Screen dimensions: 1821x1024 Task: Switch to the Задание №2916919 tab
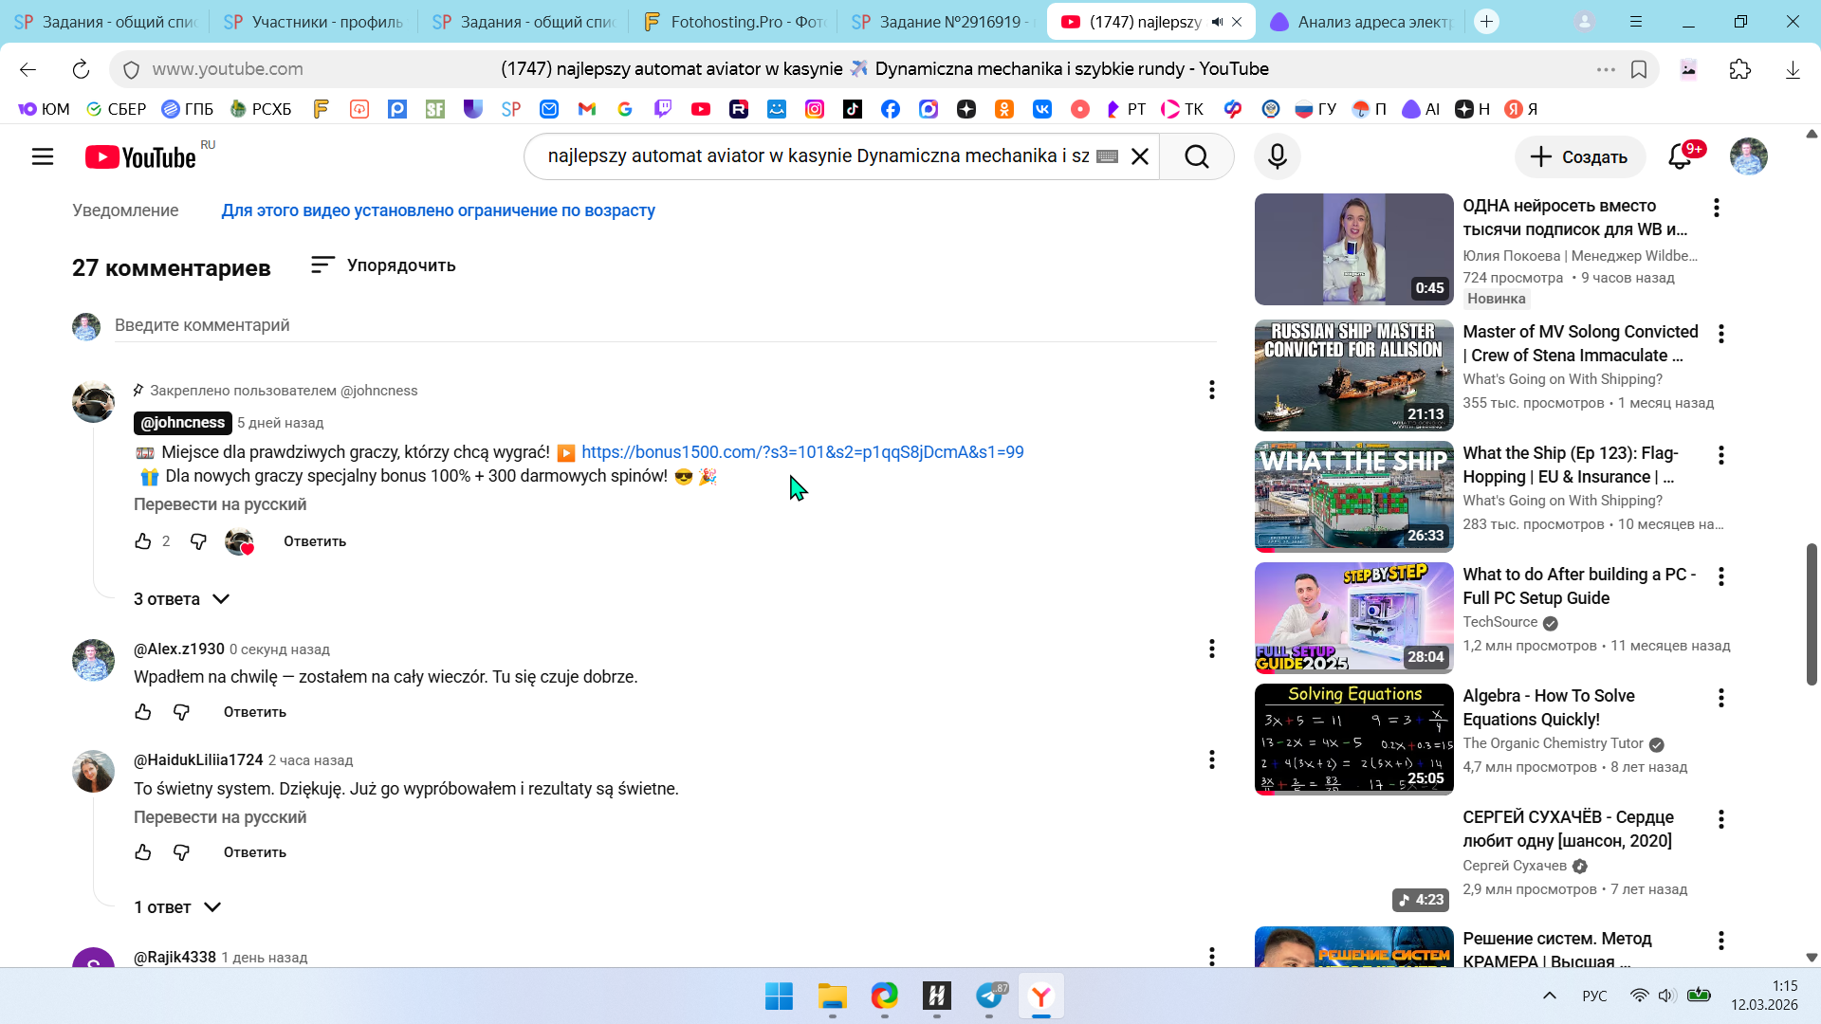point(941,21)
